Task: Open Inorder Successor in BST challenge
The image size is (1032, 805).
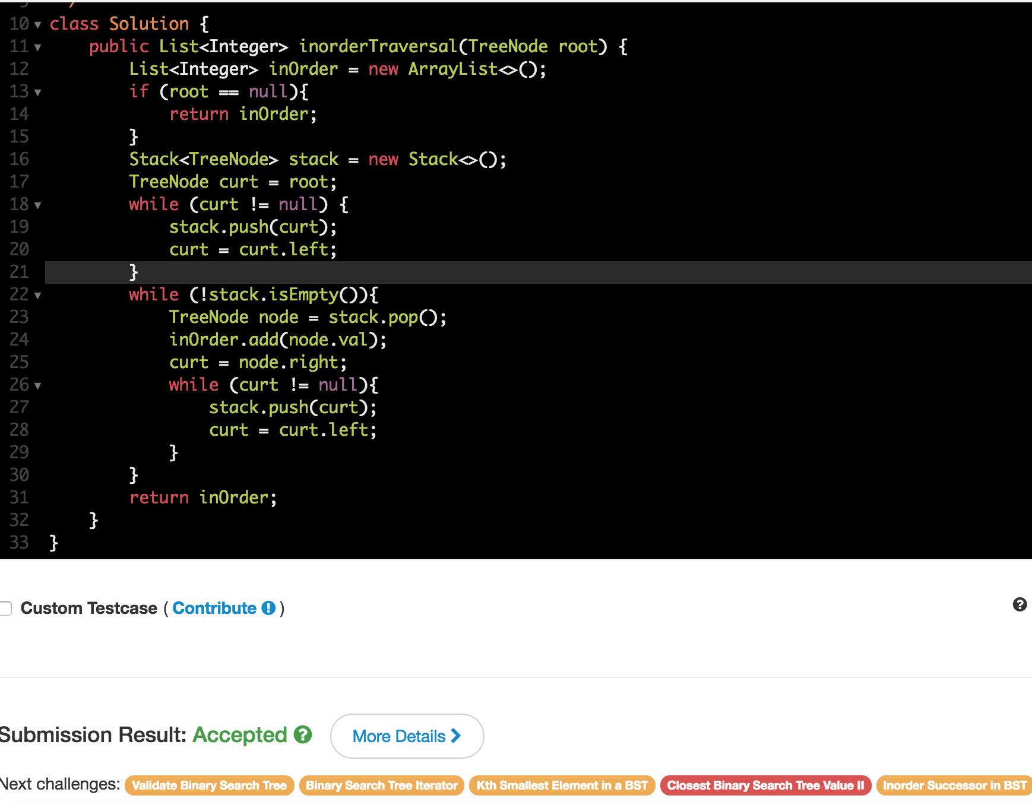Action: coord(954,785)
